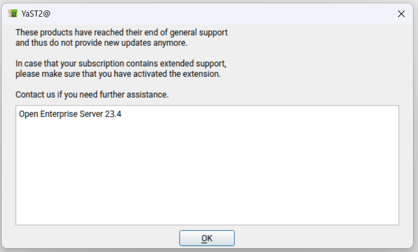Click the line starting with 'These products have reached'
This screenshot has width=418, height=252.
[122, 32]
